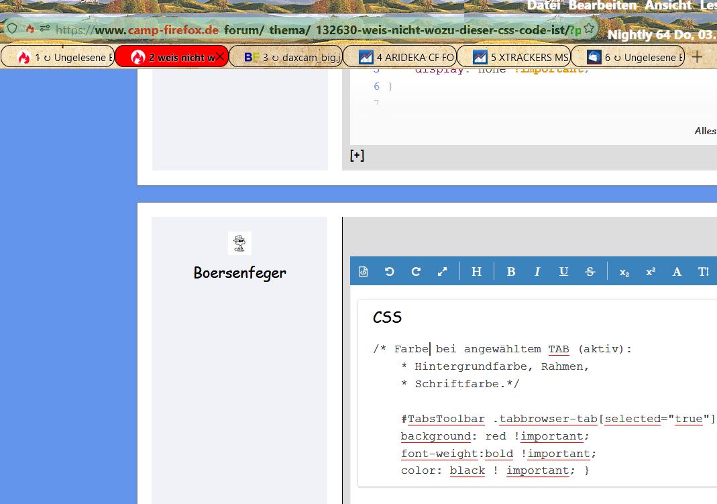The height and width of the screenshot is (504, 717).
Task: Toggle source code view in editor
Action: coord(363,272)
